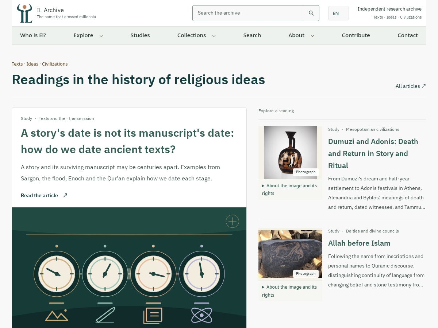Click the featured article summary about Sargon
Image resolution: width=438 pixels, height=328 pixels.
(x=120, y=173)
